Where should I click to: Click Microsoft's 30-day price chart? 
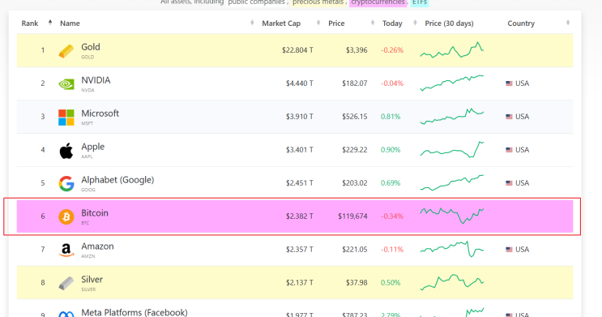point(452,117)
